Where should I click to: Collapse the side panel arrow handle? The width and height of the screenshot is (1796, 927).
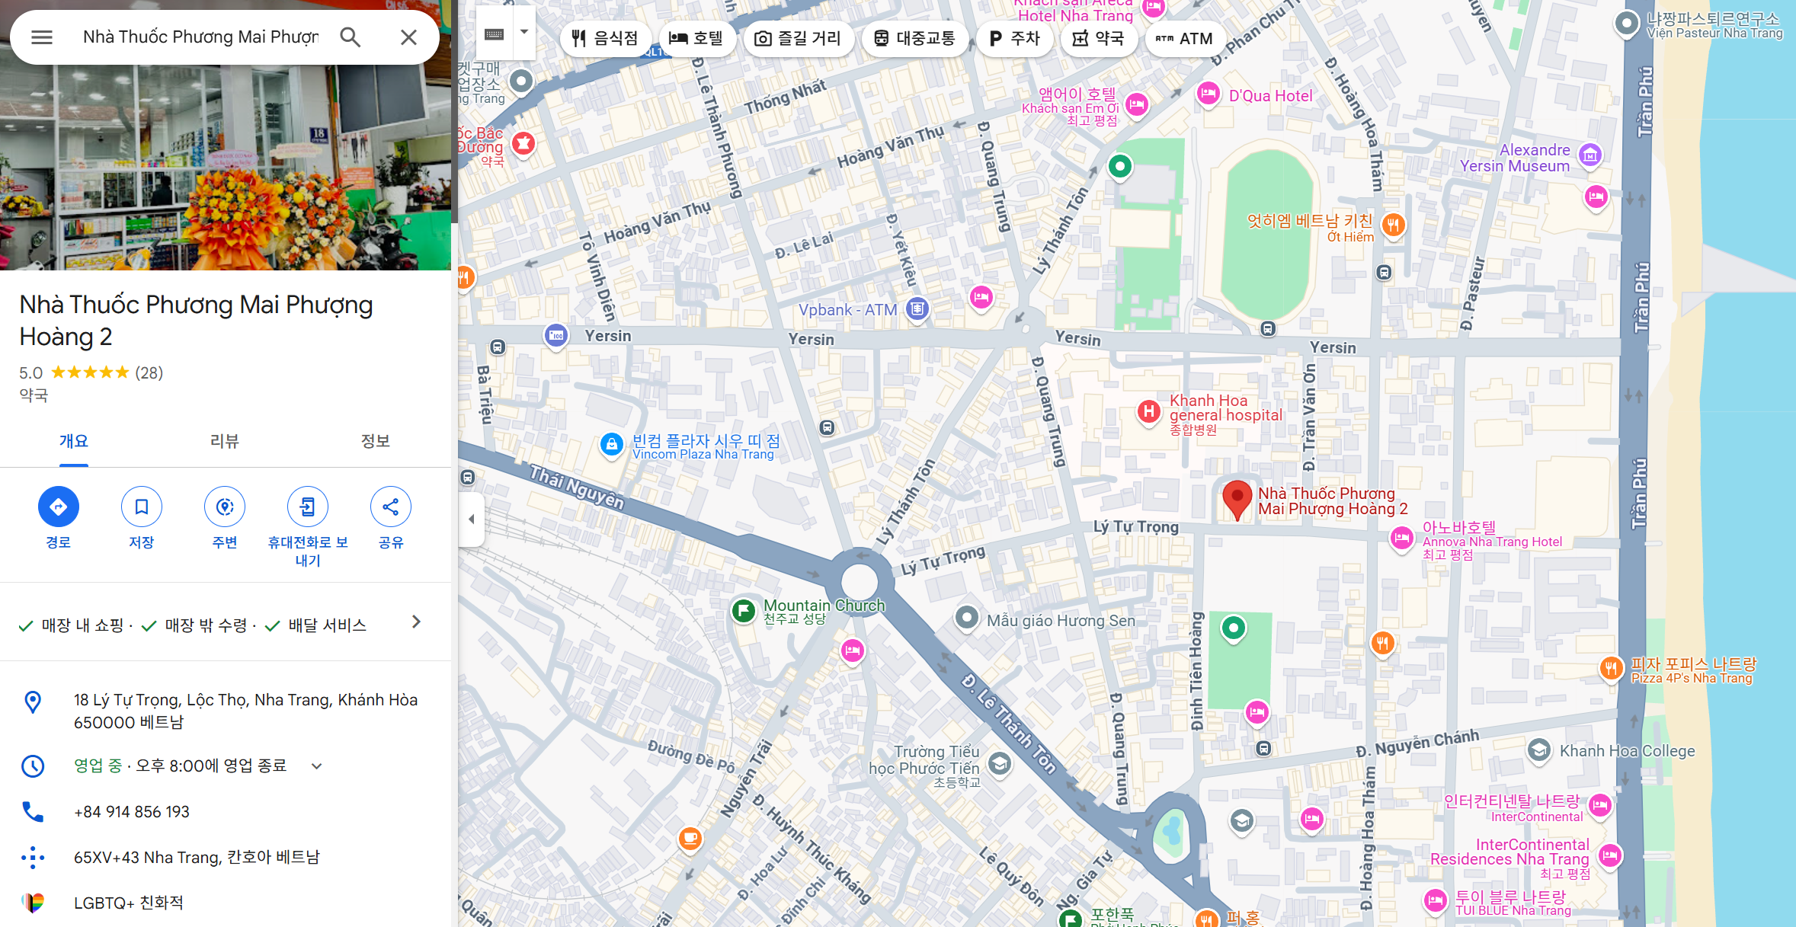472,519
